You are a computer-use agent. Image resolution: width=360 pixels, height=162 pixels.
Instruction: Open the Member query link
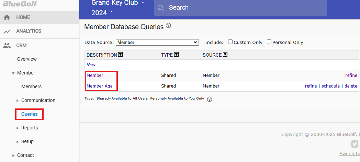(95, 75)
